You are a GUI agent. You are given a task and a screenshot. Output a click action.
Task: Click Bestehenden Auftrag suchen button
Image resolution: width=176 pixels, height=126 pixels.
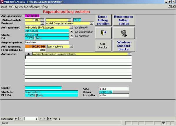pyautogui.click(x=124, y=20)
